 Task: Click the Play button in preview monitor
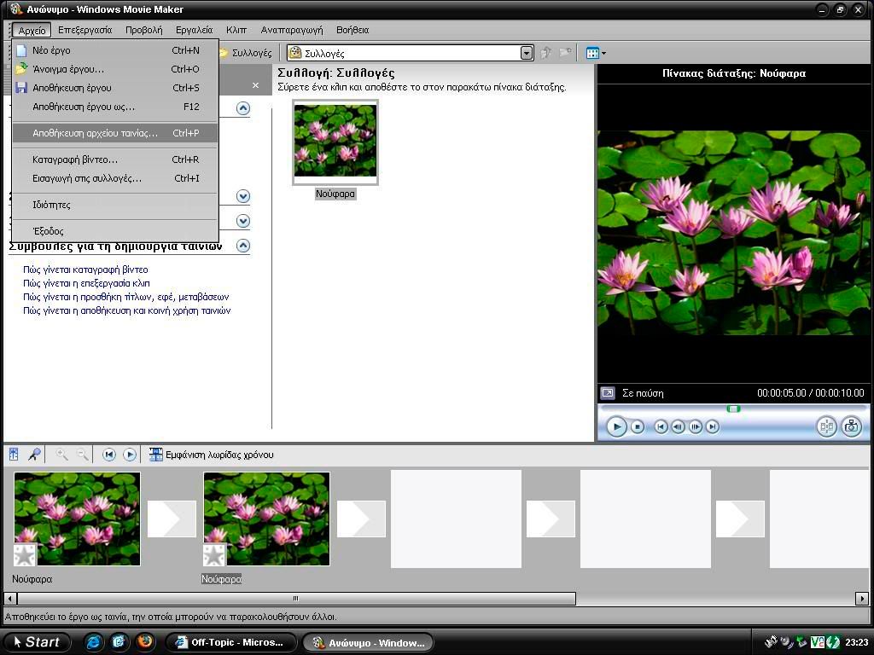coord(616,426)
